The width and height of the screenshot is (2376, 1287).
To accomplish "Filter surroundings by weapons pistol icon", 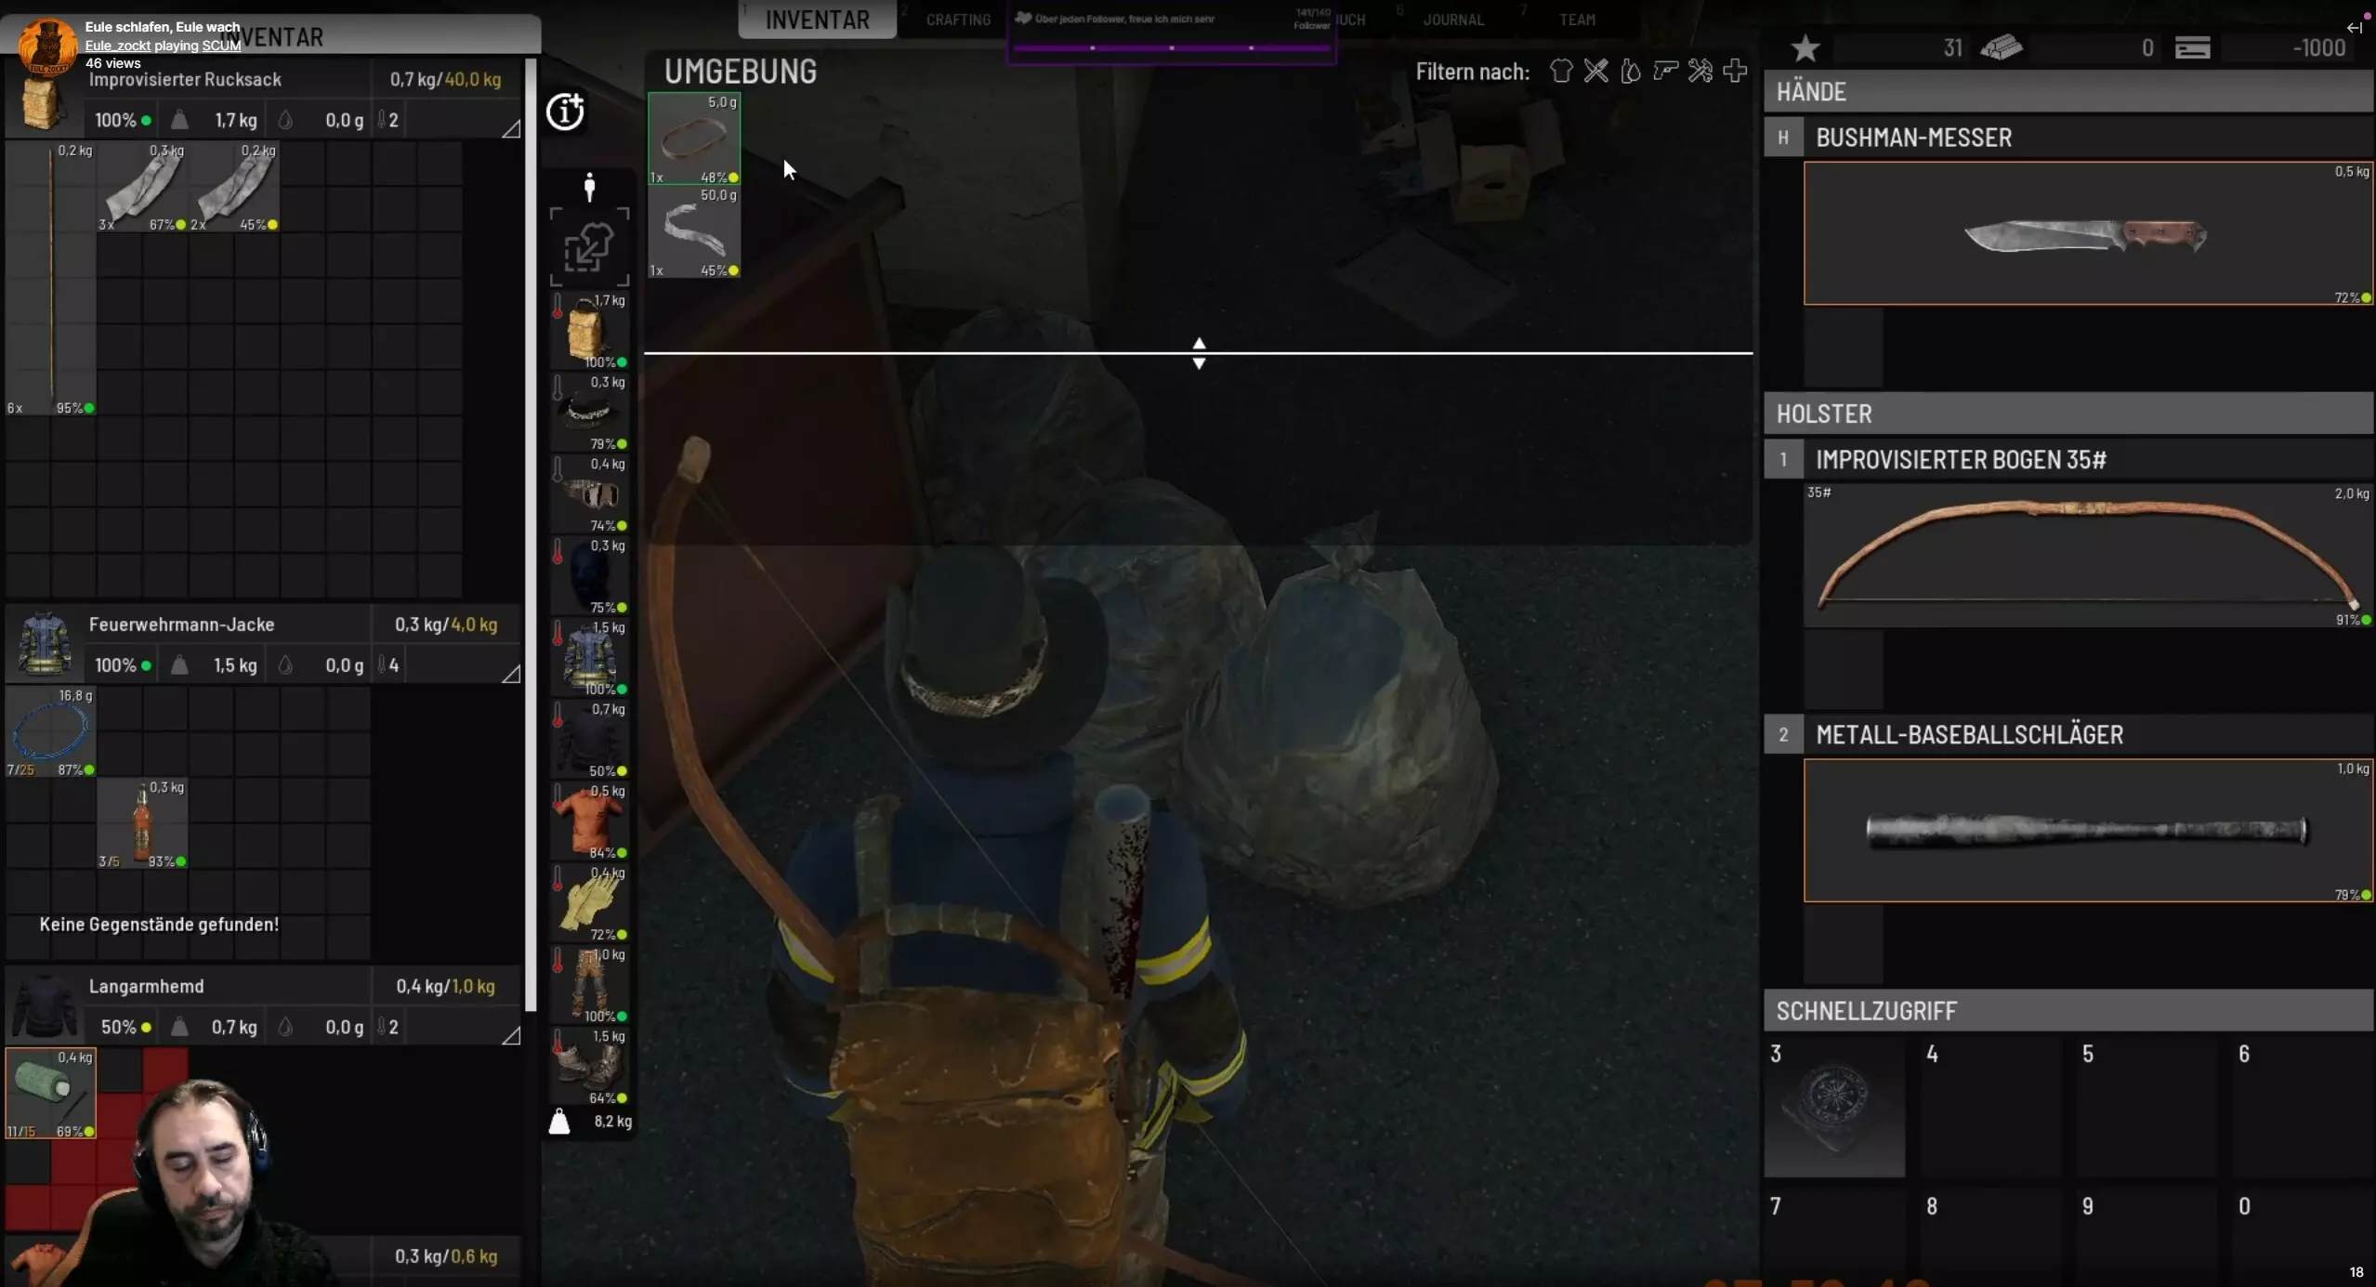I will point(1665,72).
